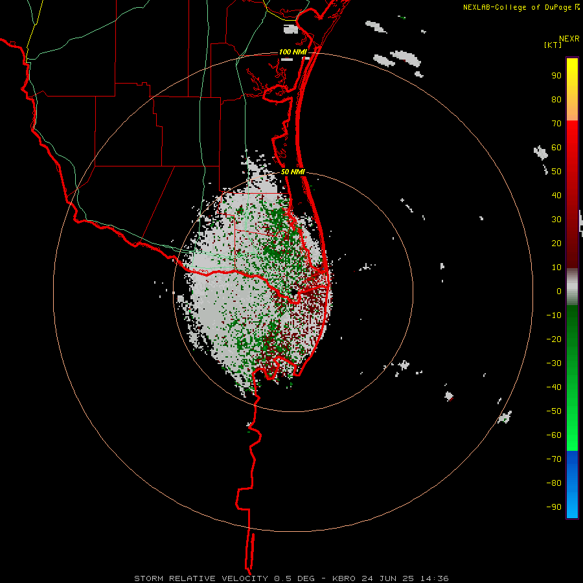Click the 50 value on velocity scale

[x=556, y=172]
